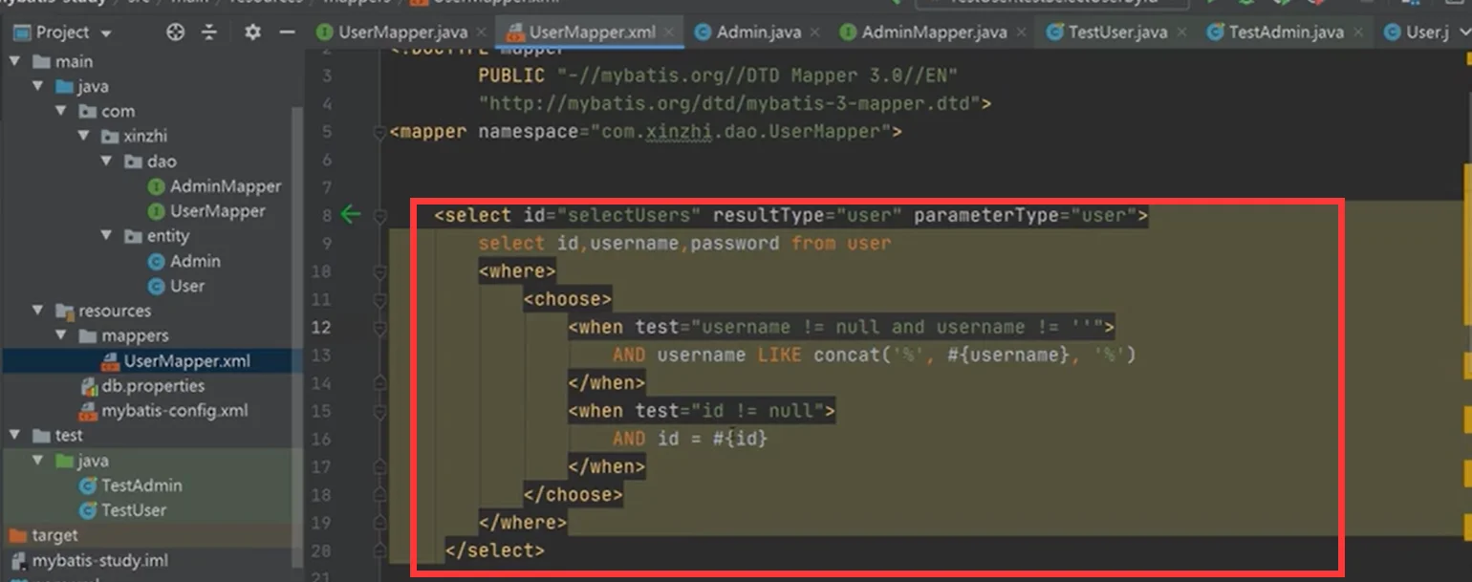Screen dimensions: 1472x582
Task: Select the db.properties file
Action: (153, 386)
